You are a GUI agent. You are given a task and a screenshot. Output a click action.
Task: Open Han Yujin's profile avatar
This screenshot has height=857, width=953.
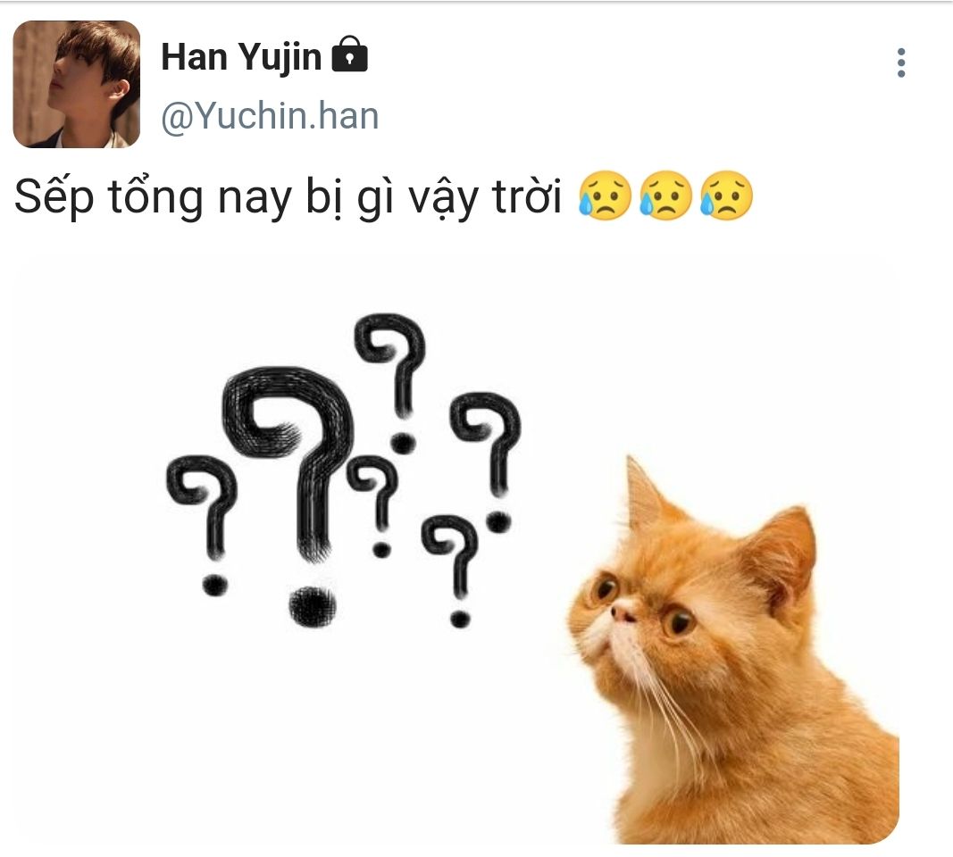(x=77, y=84)
